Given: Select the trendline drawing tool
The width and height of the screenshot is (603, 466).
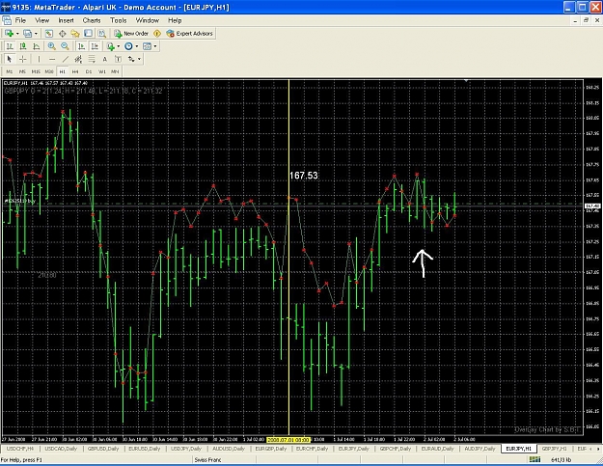Looking at the screenshot, I should 66,59.
